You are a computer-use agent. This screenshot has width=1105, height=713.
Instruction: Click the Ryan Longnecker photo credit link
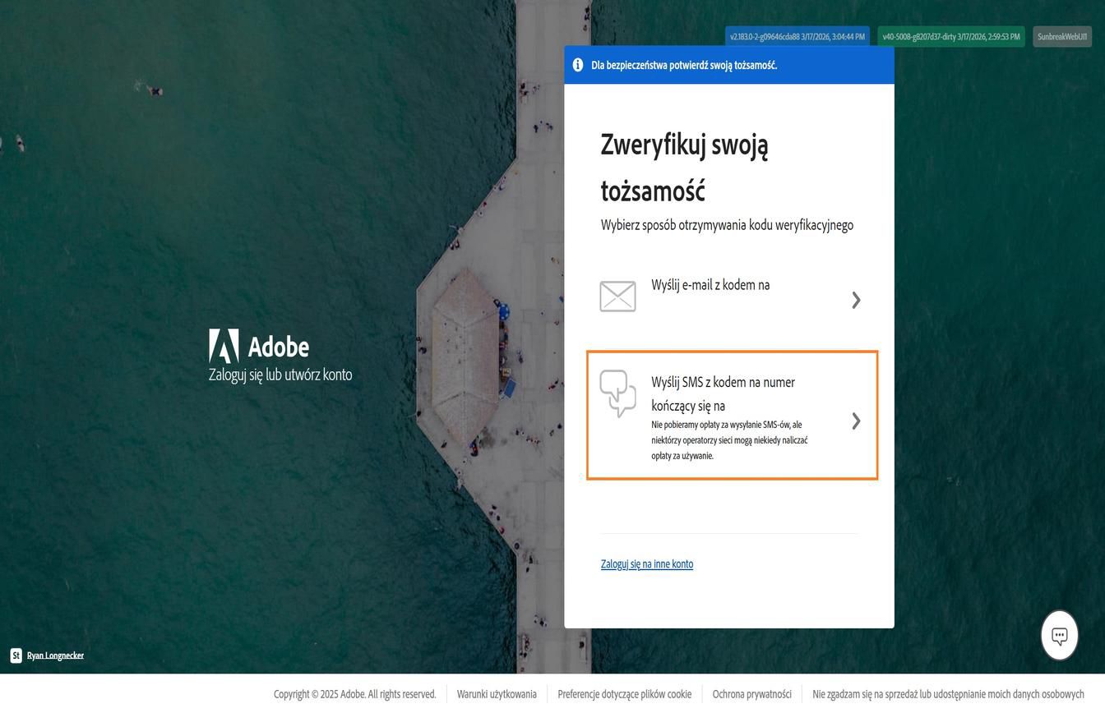[54, 655]
